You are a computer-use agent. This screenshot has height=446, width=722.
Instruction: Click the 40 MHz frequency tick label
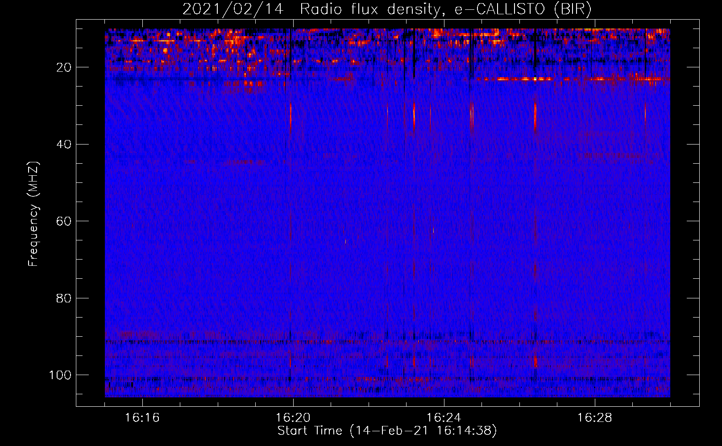[x=64, y=144]
